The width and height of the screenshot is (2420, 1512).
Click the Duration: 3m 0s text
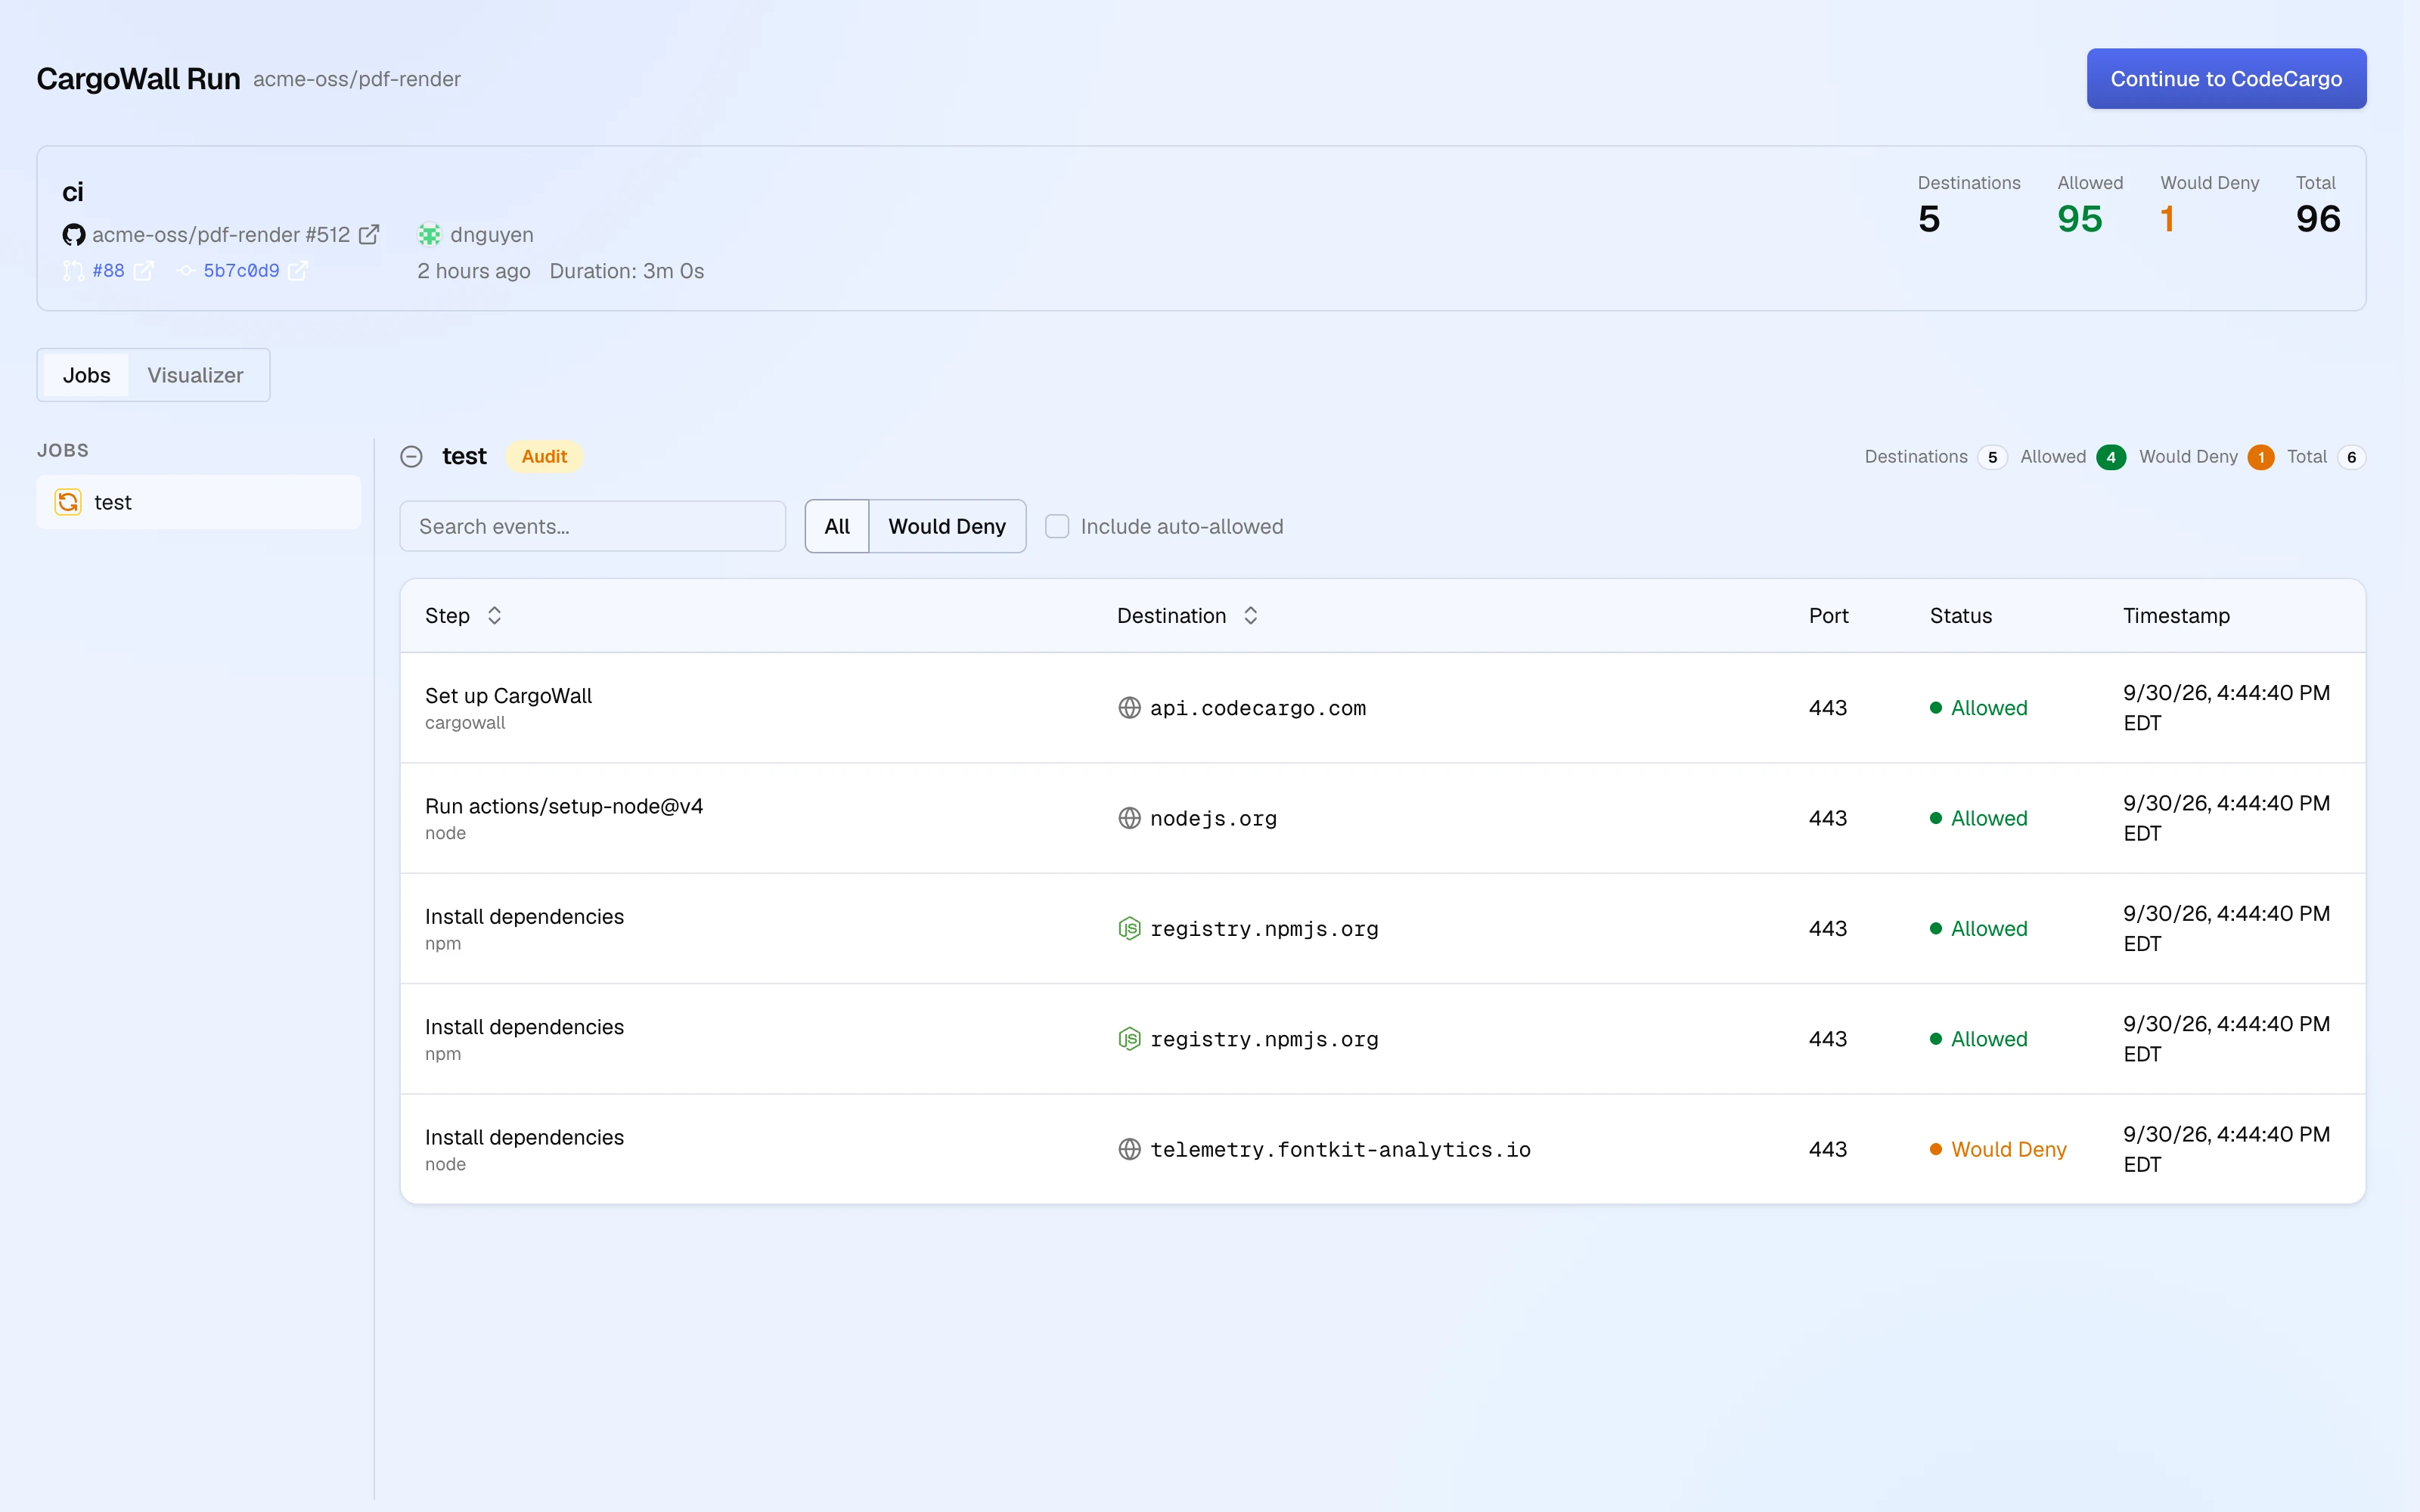click(627, 271)
